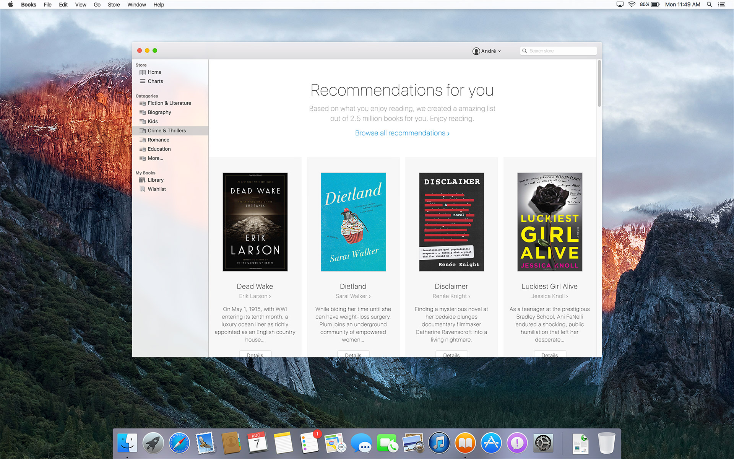
Task: Open iBooks from the Dock
Action: pyautogui.click(x=465, y=443)
